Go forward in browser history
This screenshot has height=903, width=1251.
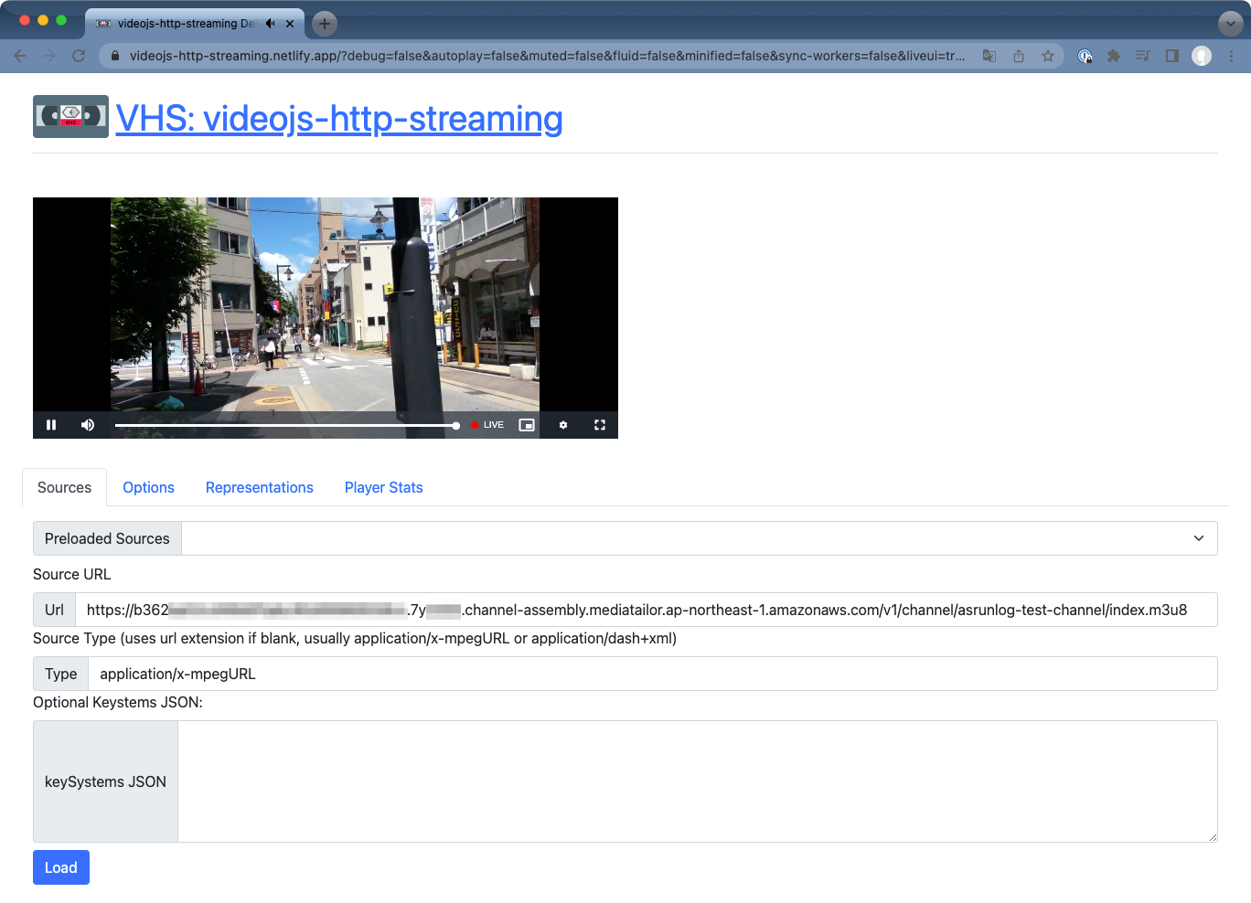(x=49, y=56)
